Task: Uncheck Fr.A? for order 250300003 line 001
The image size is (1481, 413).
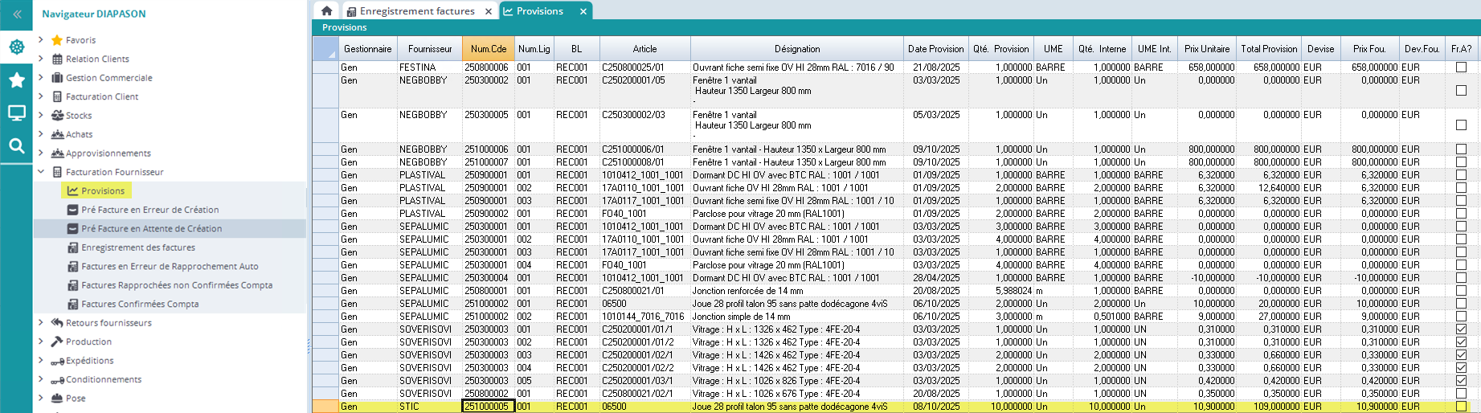Action: click(1461, 329)
